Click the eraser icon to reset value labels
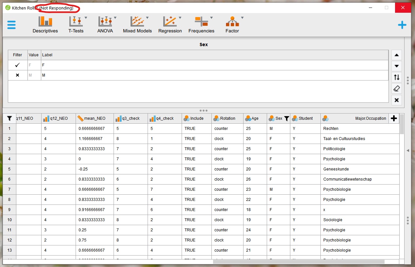The height and width of the screenshot is (267, 415). (396, 88)
